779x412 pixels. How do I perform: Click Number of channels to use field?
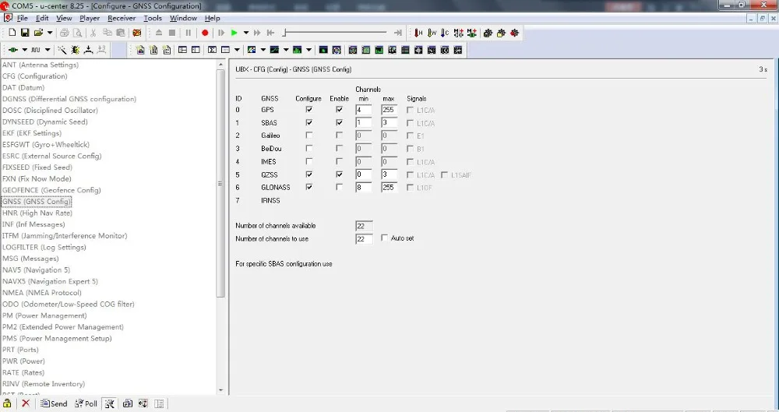(364, 239)
